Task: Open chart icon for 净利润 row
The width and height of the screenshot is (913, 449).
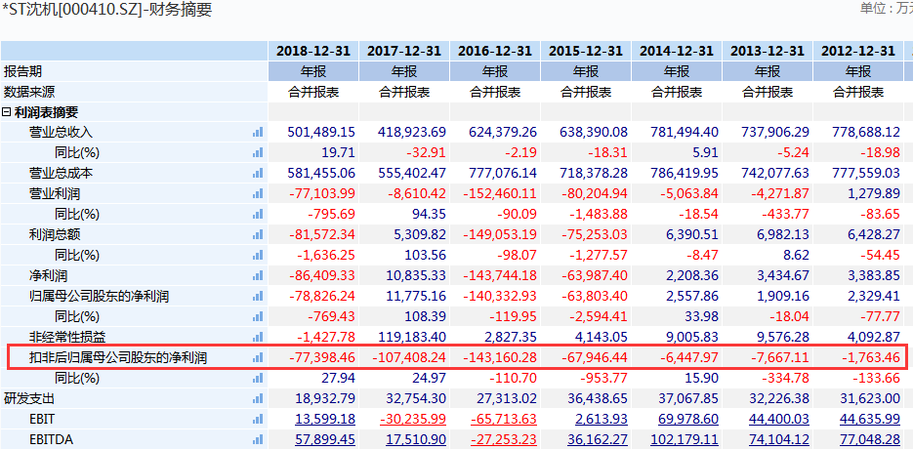Action: (258, 275)
